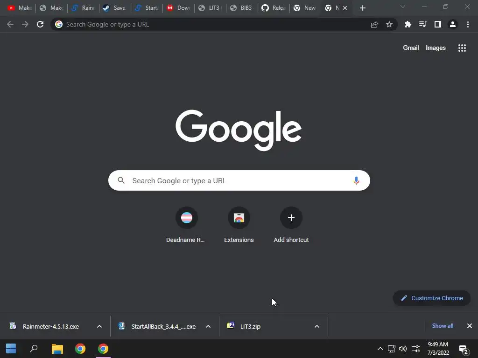Open the Extensions puzzle icon
Image resolution: width=478 pixels, height=358 pixels.
(408, 24)
